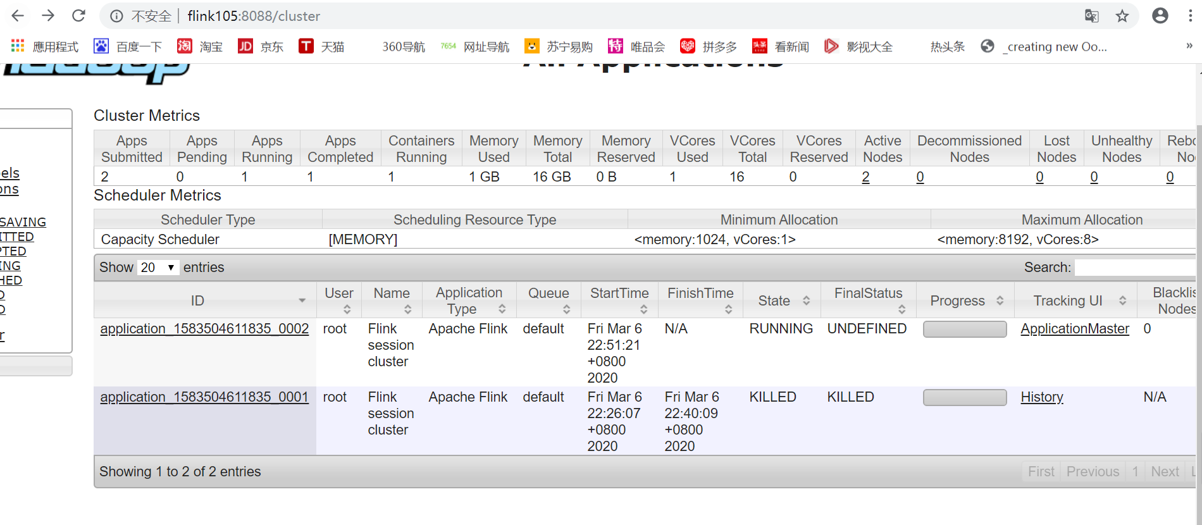Open the 拼多多 bookmark
The height and width of the screenshot is (525, 1202).
tap(709, 46)
